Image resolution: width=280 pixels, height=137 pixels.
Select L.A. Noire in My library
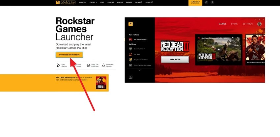tap(135, 54)
